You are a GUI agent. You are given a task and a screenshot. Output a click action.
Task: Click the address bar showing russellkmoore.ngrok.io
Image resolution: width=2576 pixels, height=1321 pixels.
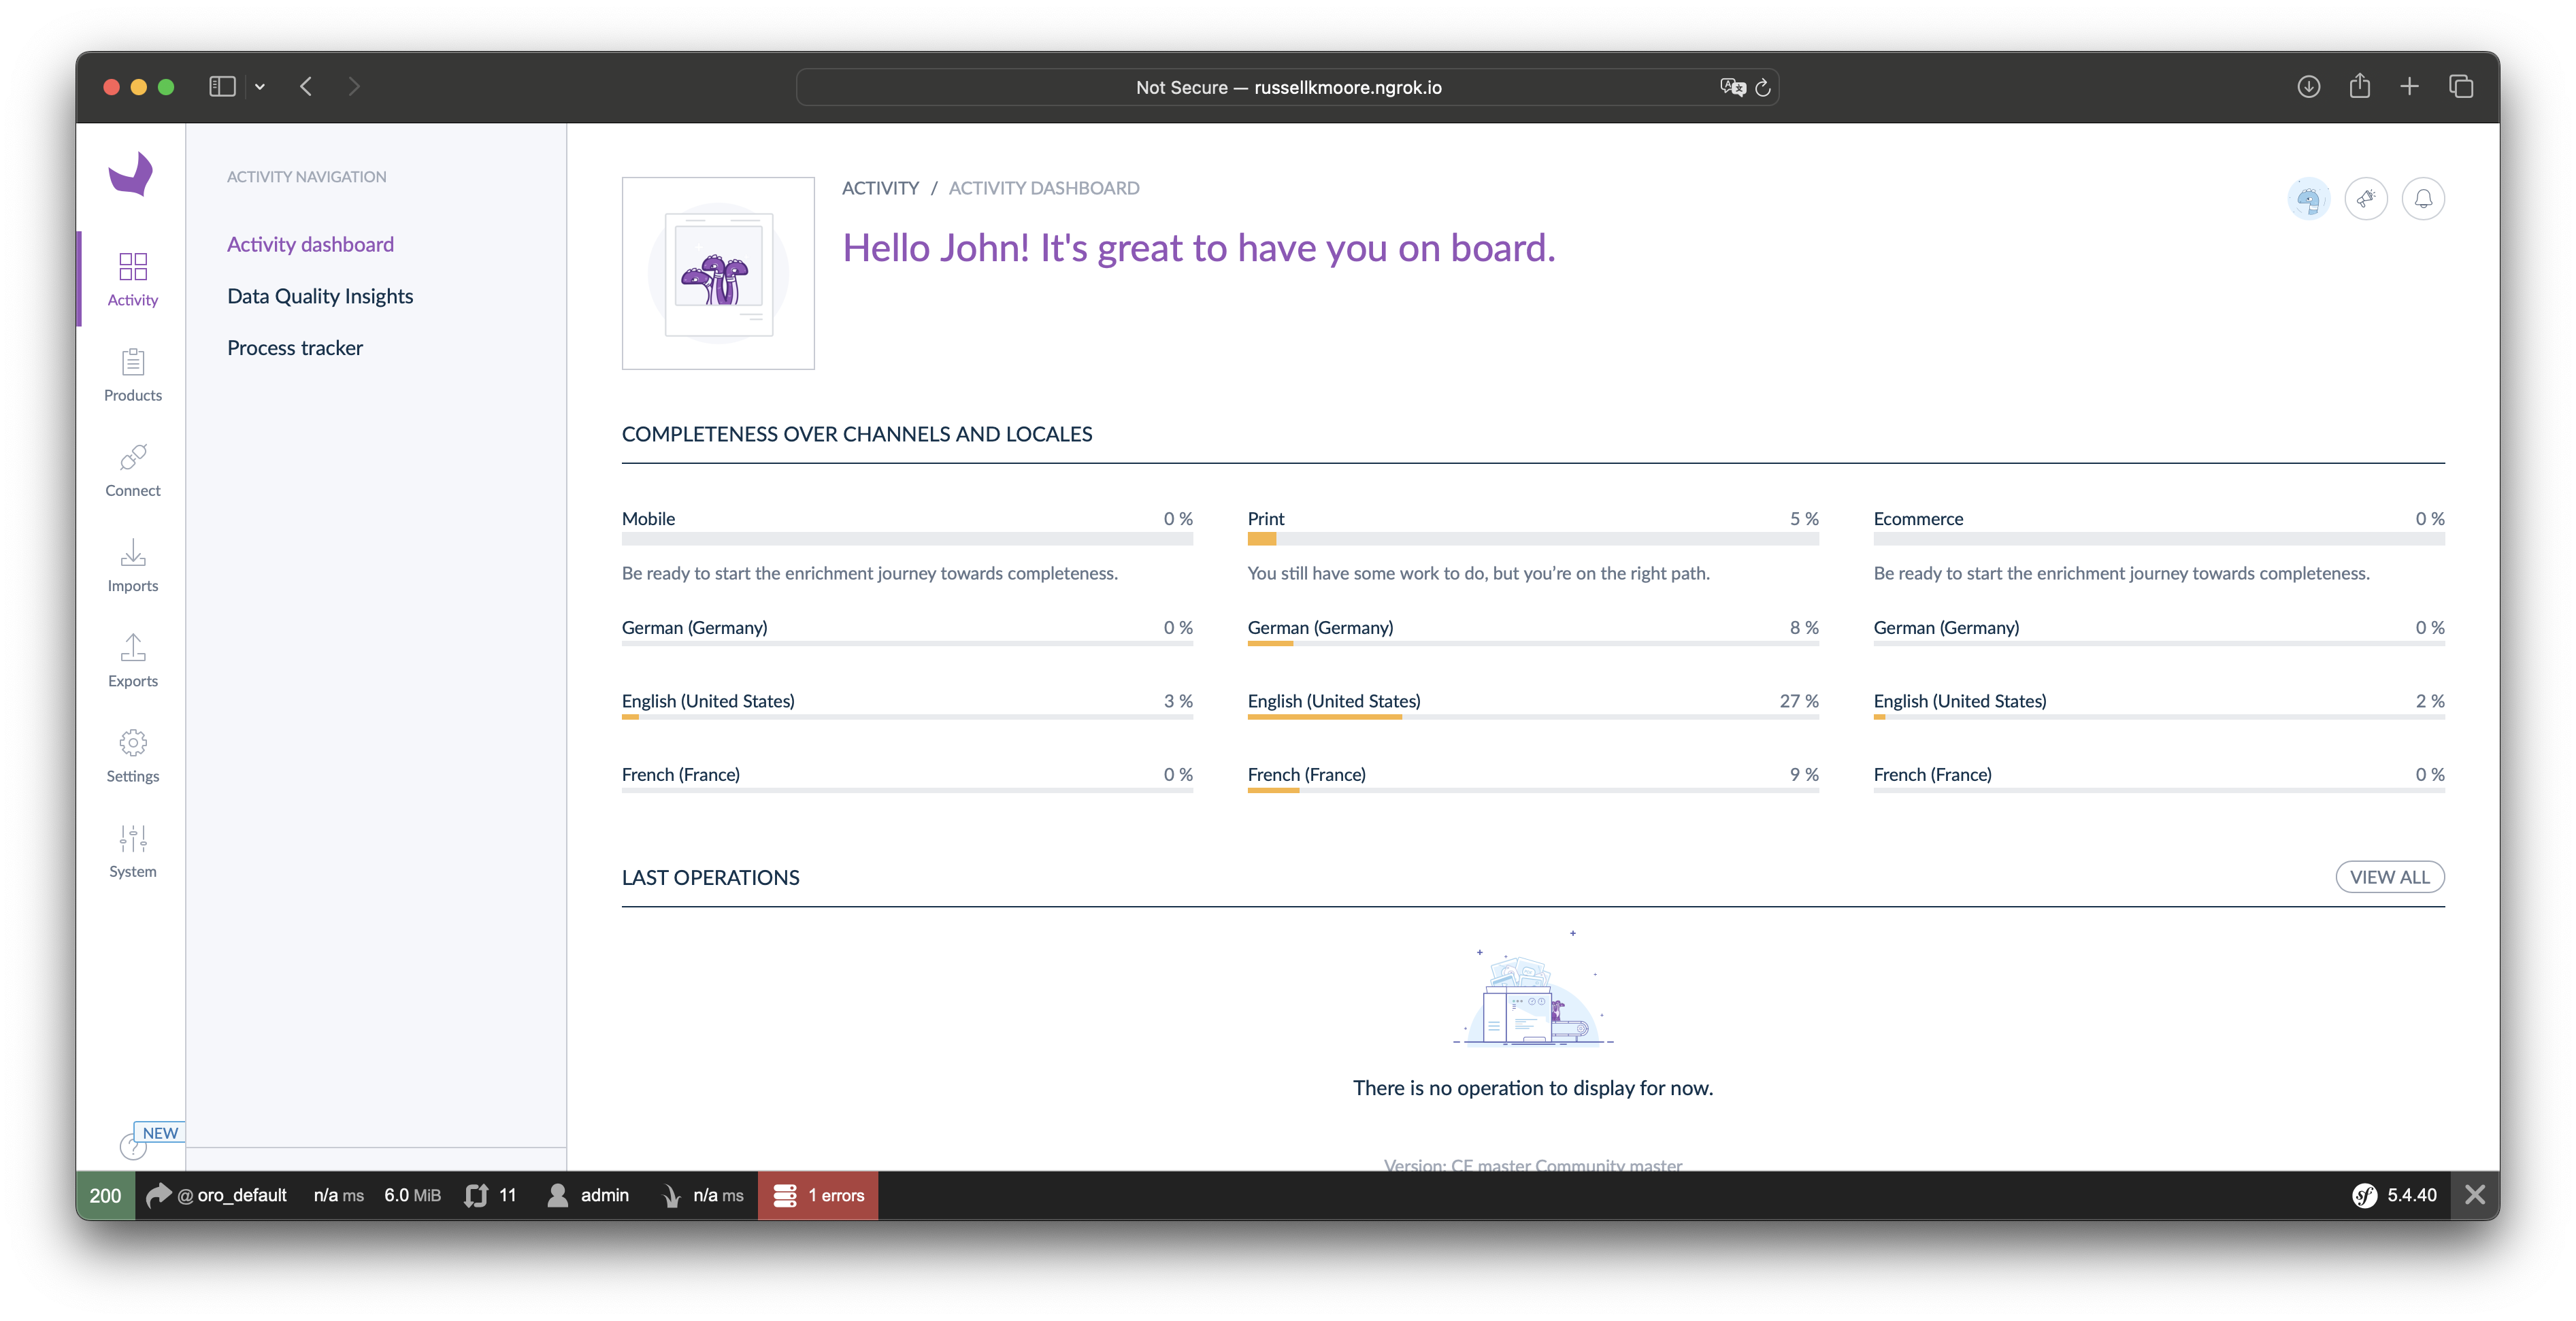point(1287,87)
